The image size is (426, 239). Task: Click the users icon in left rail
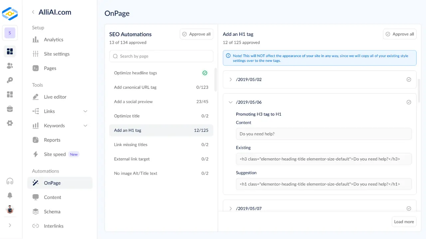coord(10,66)
